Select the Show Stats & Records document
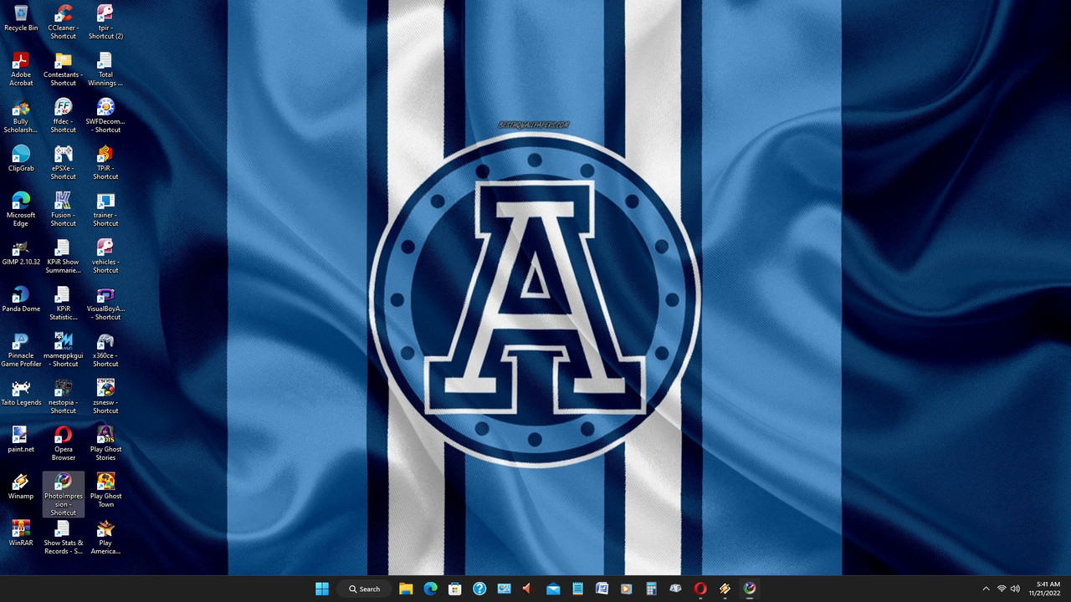Screen dimensions: 1071x602 tap(63, 538)
